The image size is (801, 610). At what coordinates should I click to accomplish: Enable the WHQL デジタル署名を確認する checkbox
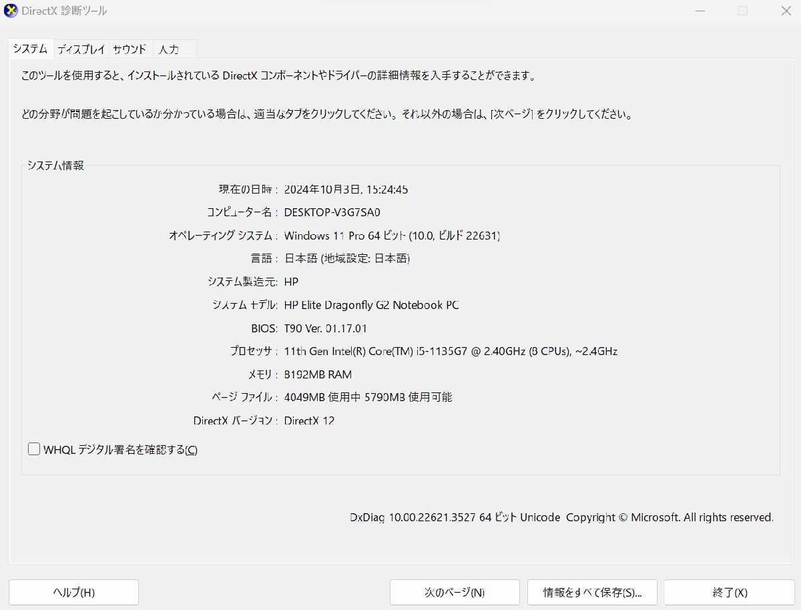pyautogui.click(x=33, y=448)
